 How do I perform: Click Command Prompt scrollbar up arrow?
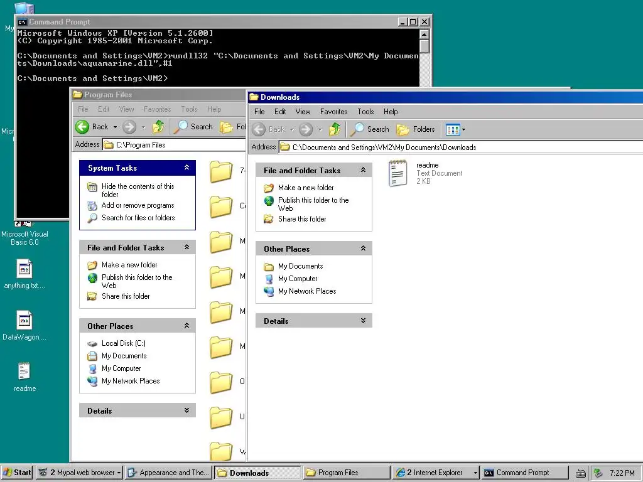pyautogui.click(x=424, y=34)
